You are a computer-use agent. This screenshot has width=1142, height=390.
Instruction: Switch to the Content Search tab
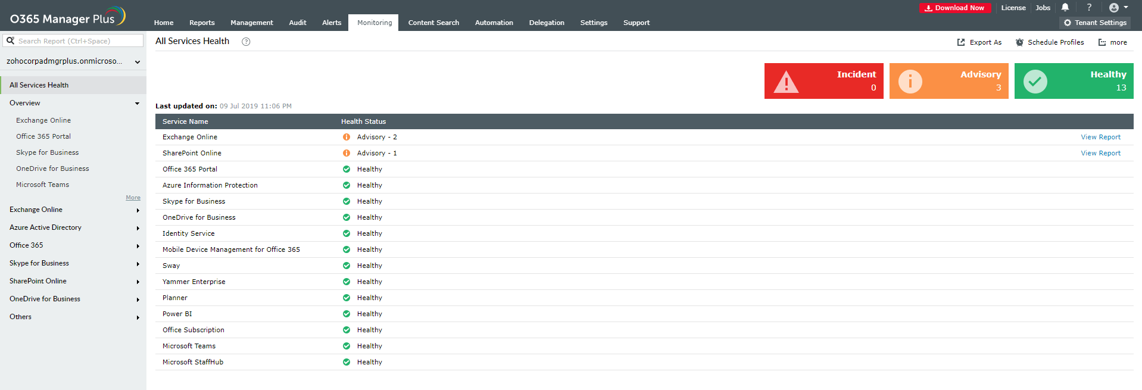pos(433,23)
